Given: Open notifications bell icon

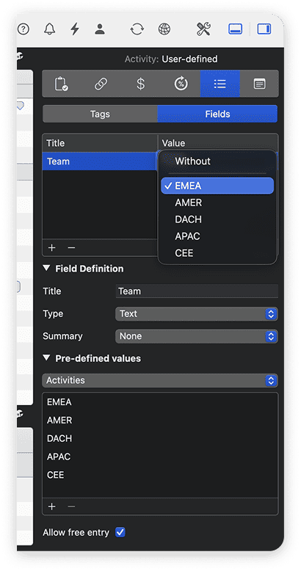Looking at the screenshot, I should pyautogui.click(x=50, y=29).
